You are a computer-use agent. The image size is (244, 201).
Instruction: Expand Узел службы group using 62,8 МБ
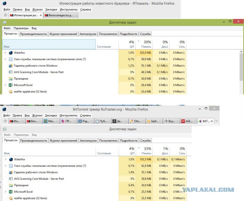[x=6, y=166]
